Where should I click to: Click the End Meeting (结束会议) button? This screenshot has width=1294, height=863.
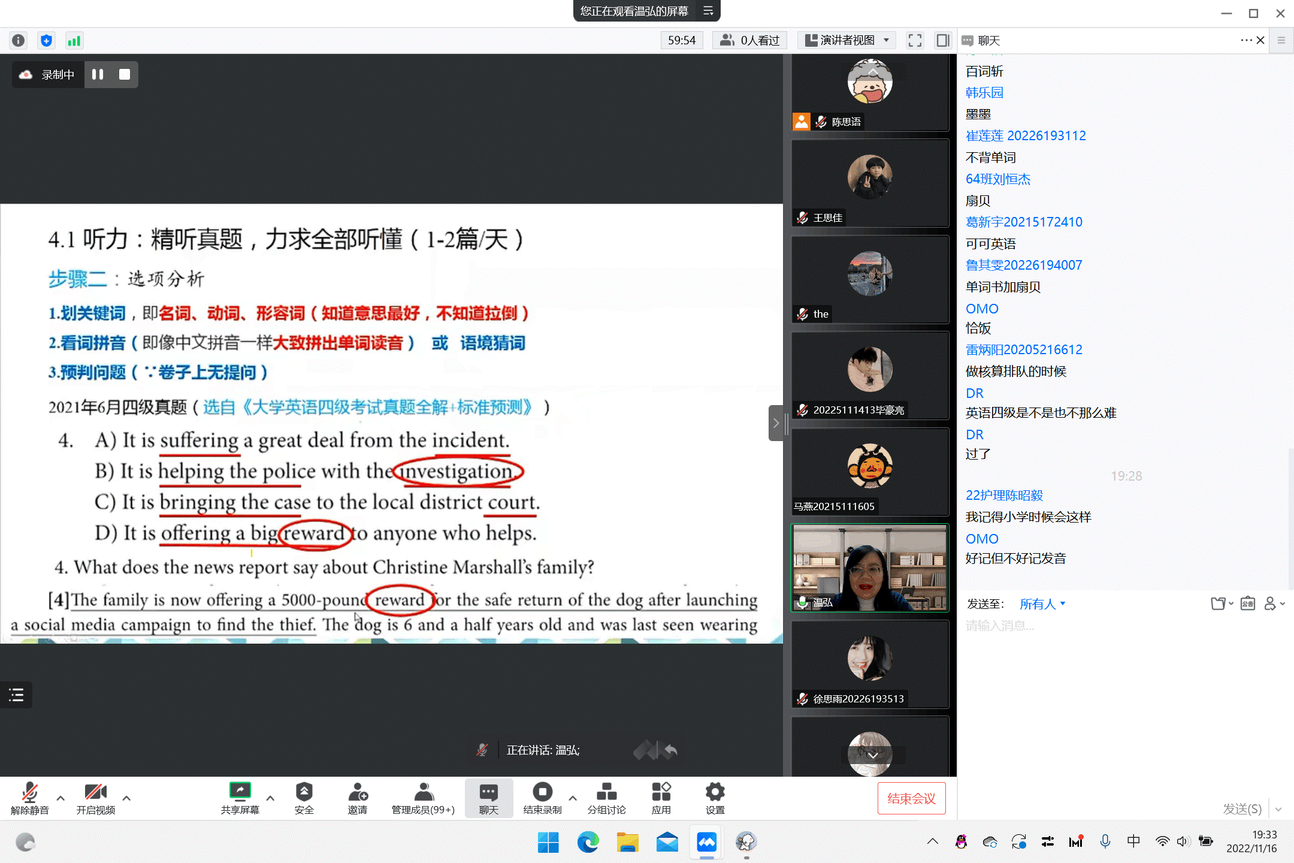tap(911, 798)
